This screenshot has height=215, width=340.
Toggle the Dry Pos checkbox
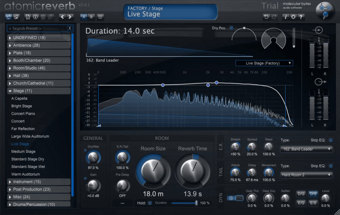[231, 28]
